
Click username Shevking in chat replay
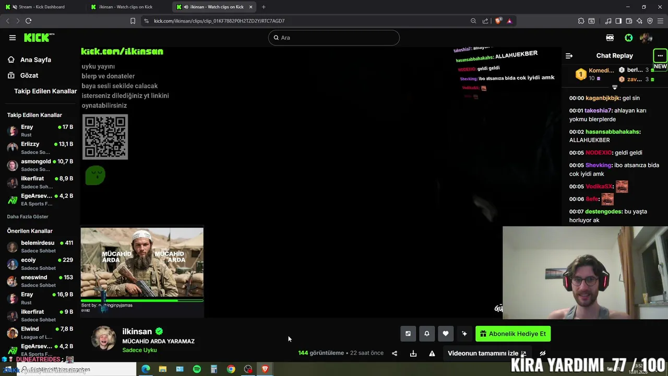[598, 165]
